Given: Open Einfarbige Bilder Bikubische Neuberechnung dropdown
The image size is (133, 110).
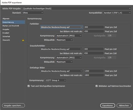Looking at the screenshot, I should (x=61, y=71).
